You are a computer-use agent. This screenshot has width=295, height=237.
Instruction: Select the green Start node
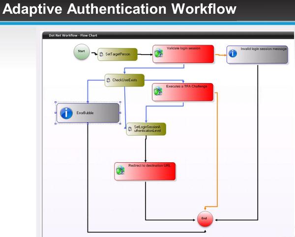pos(82,52)
